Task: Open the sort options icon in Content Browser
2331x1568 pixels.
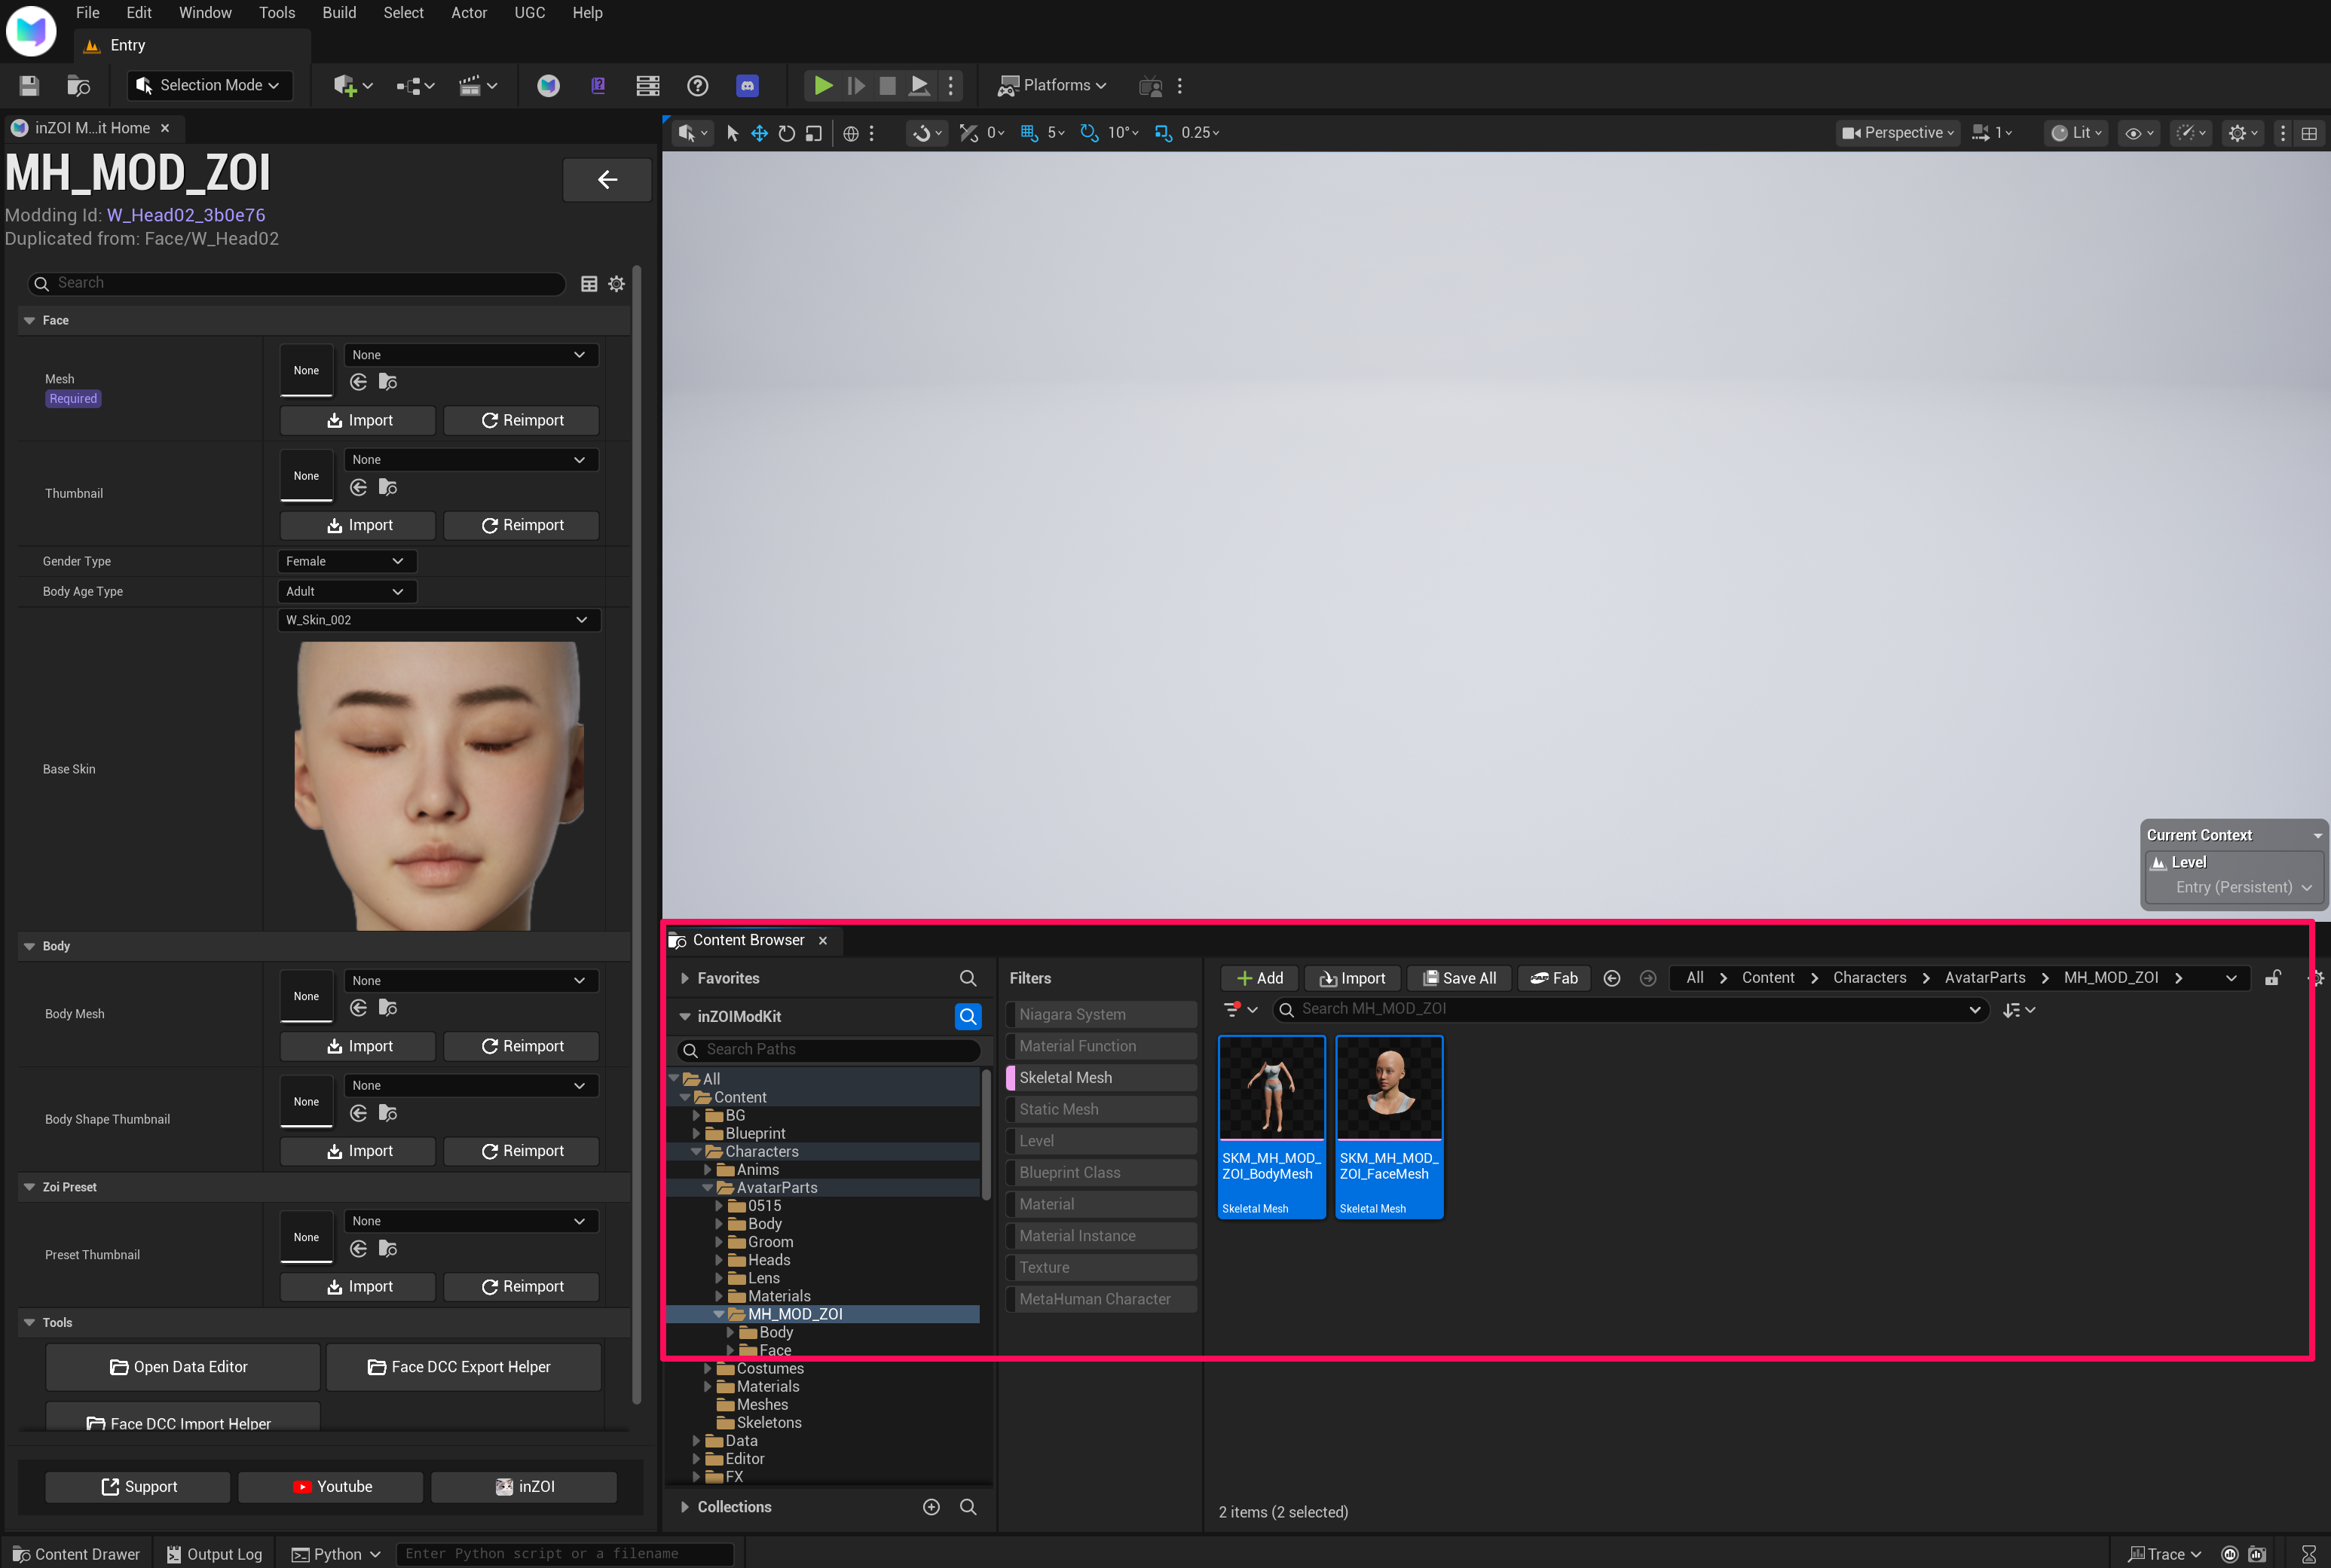Action: pyautogui.click(x=2018, y=1010)
